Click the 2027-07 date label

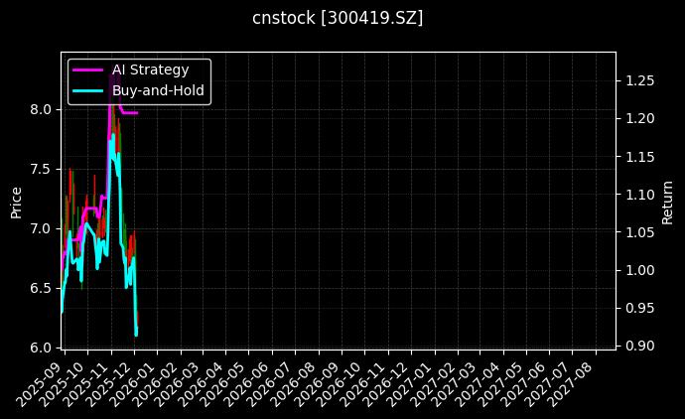click(549, 383)
